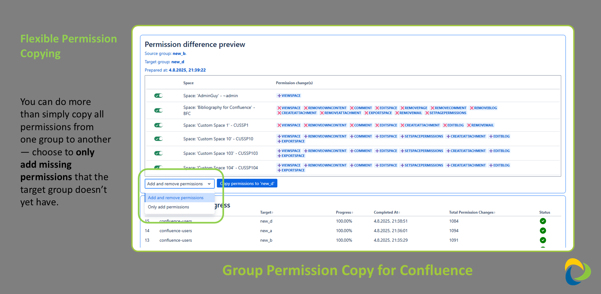Screen dimensions: 601x294
Task: Select 'Only add permissions' from the menu
Action: click(x=168, y=207)
